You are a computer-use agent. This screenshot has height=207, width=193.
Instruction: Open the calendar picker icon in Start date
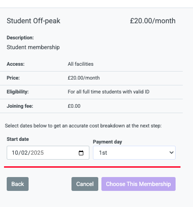coord(81,153)
